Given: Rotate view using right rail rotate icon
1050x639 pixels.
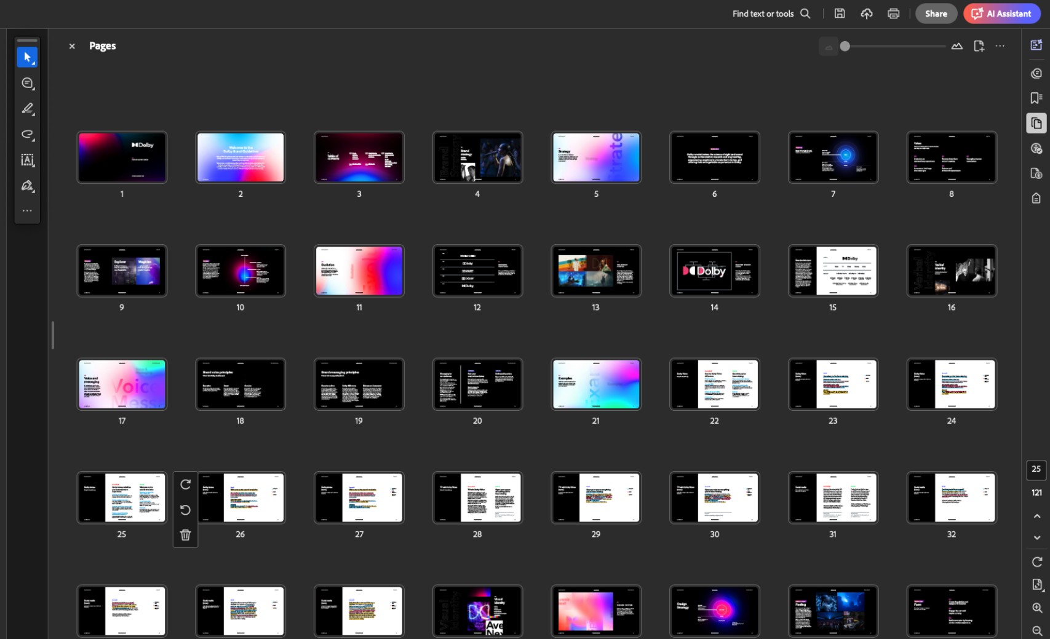Looking at the screenshot, I should [x=1037, y=562].
